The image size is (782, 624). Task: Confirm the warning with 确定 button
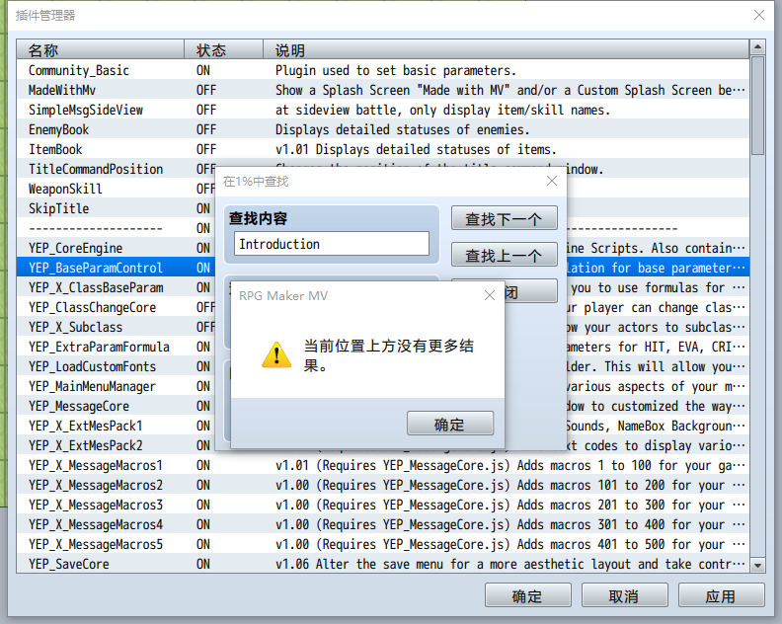tap(450, 424)
